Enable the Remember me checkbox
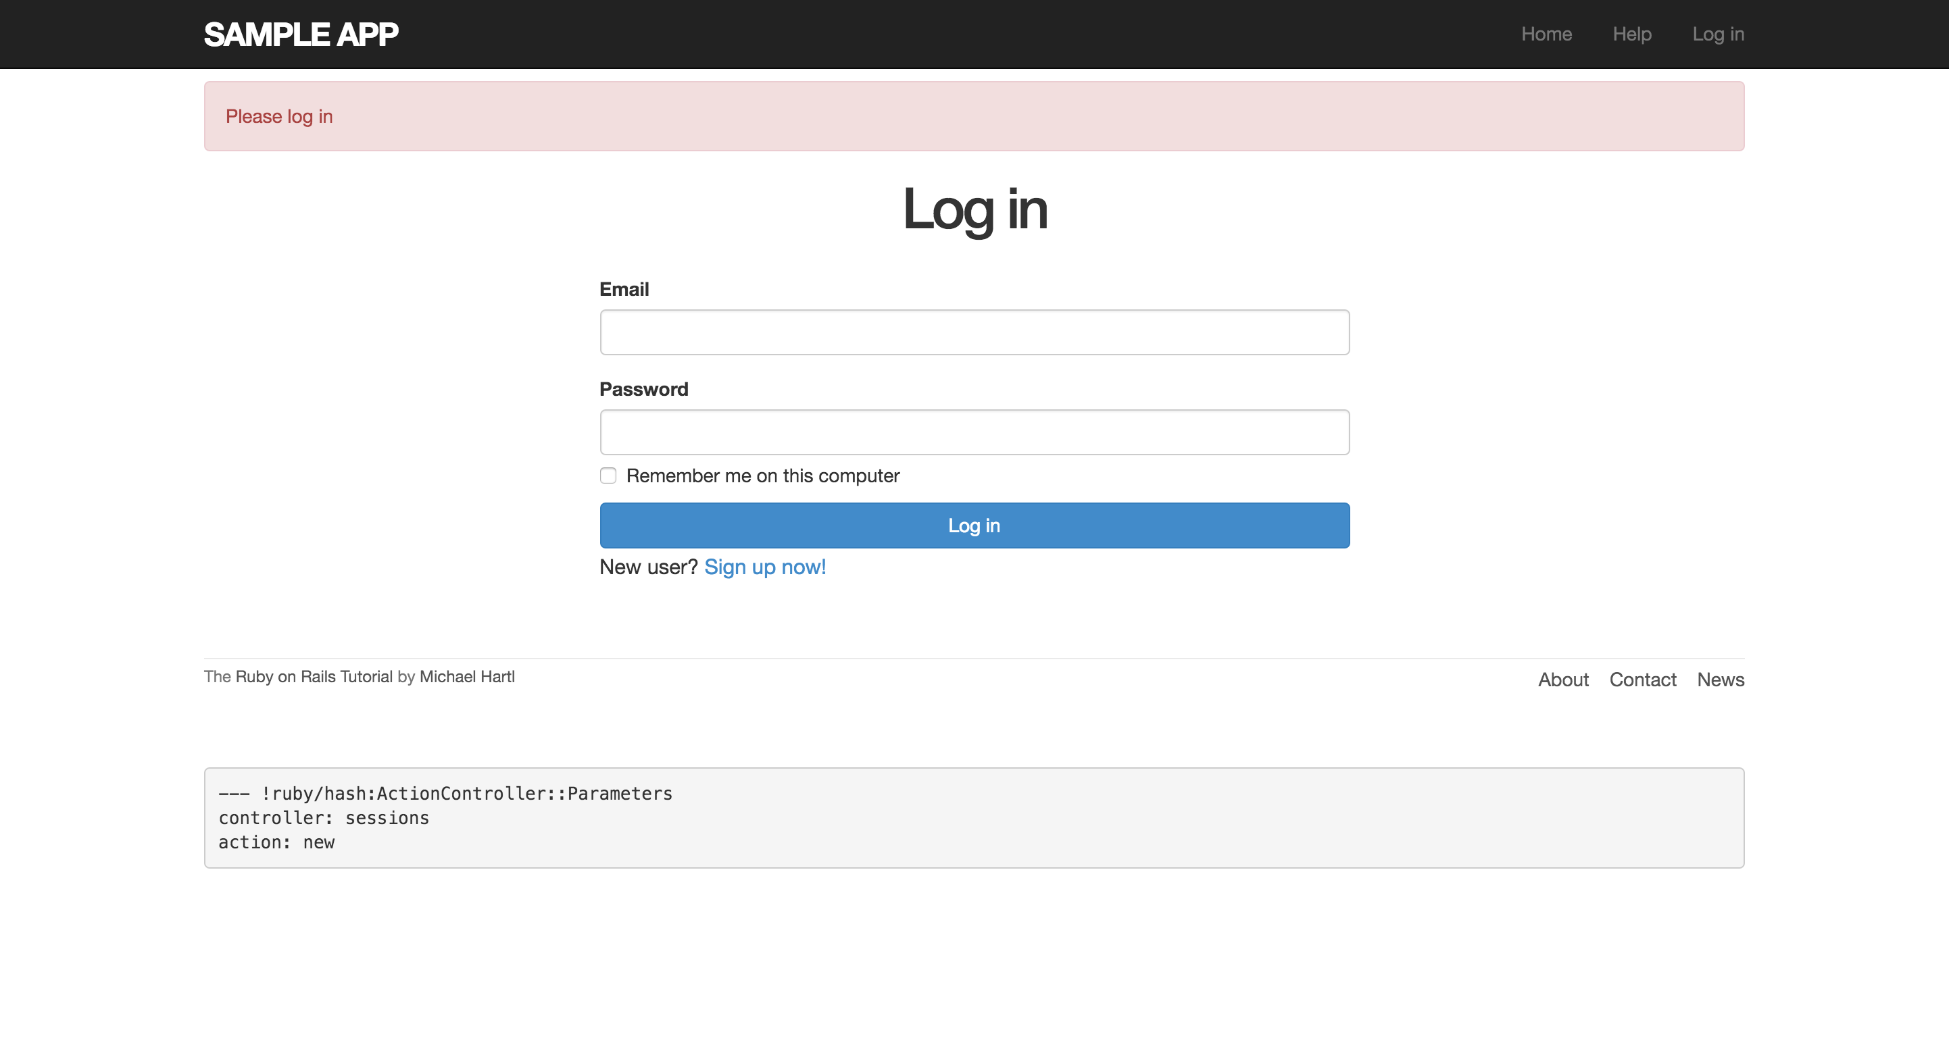 tap(608, 476)
